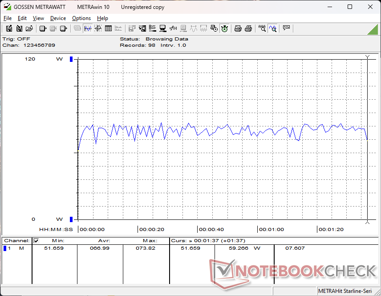The width and height of the screenshot is (381, 296).
Task: Click the Max value 073.82
Action: pos(146,248)
